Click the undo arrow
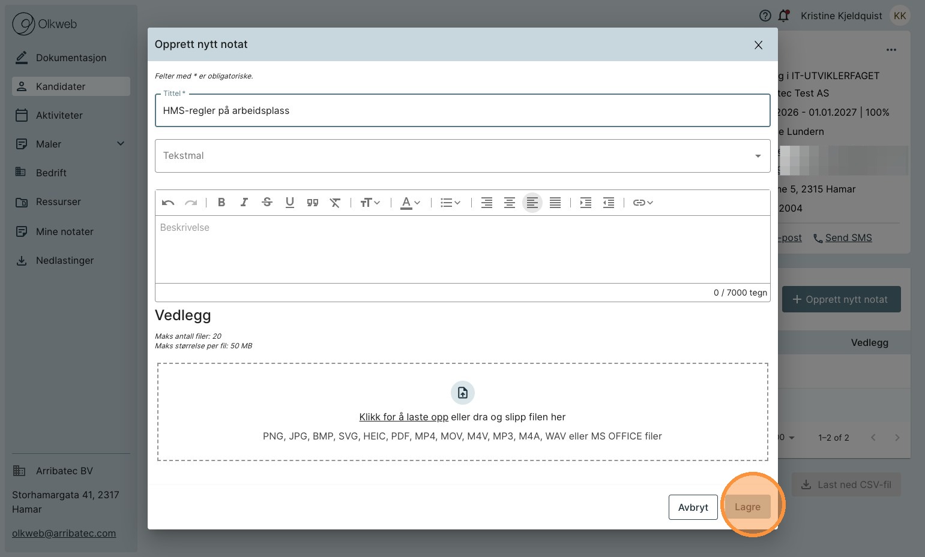Screen dimensions: 925x557 168,203
